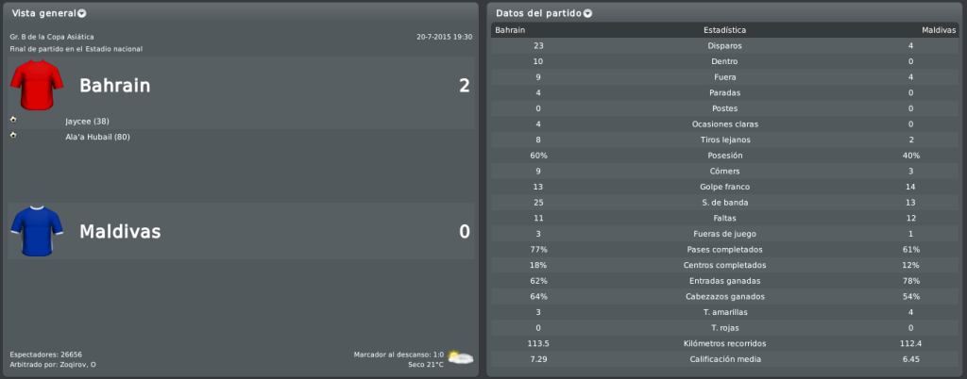This screenshot has width=967, height=379.
Task: Open goalscorer Ala'a Hubail (80)
Action: tap(97, 137)
